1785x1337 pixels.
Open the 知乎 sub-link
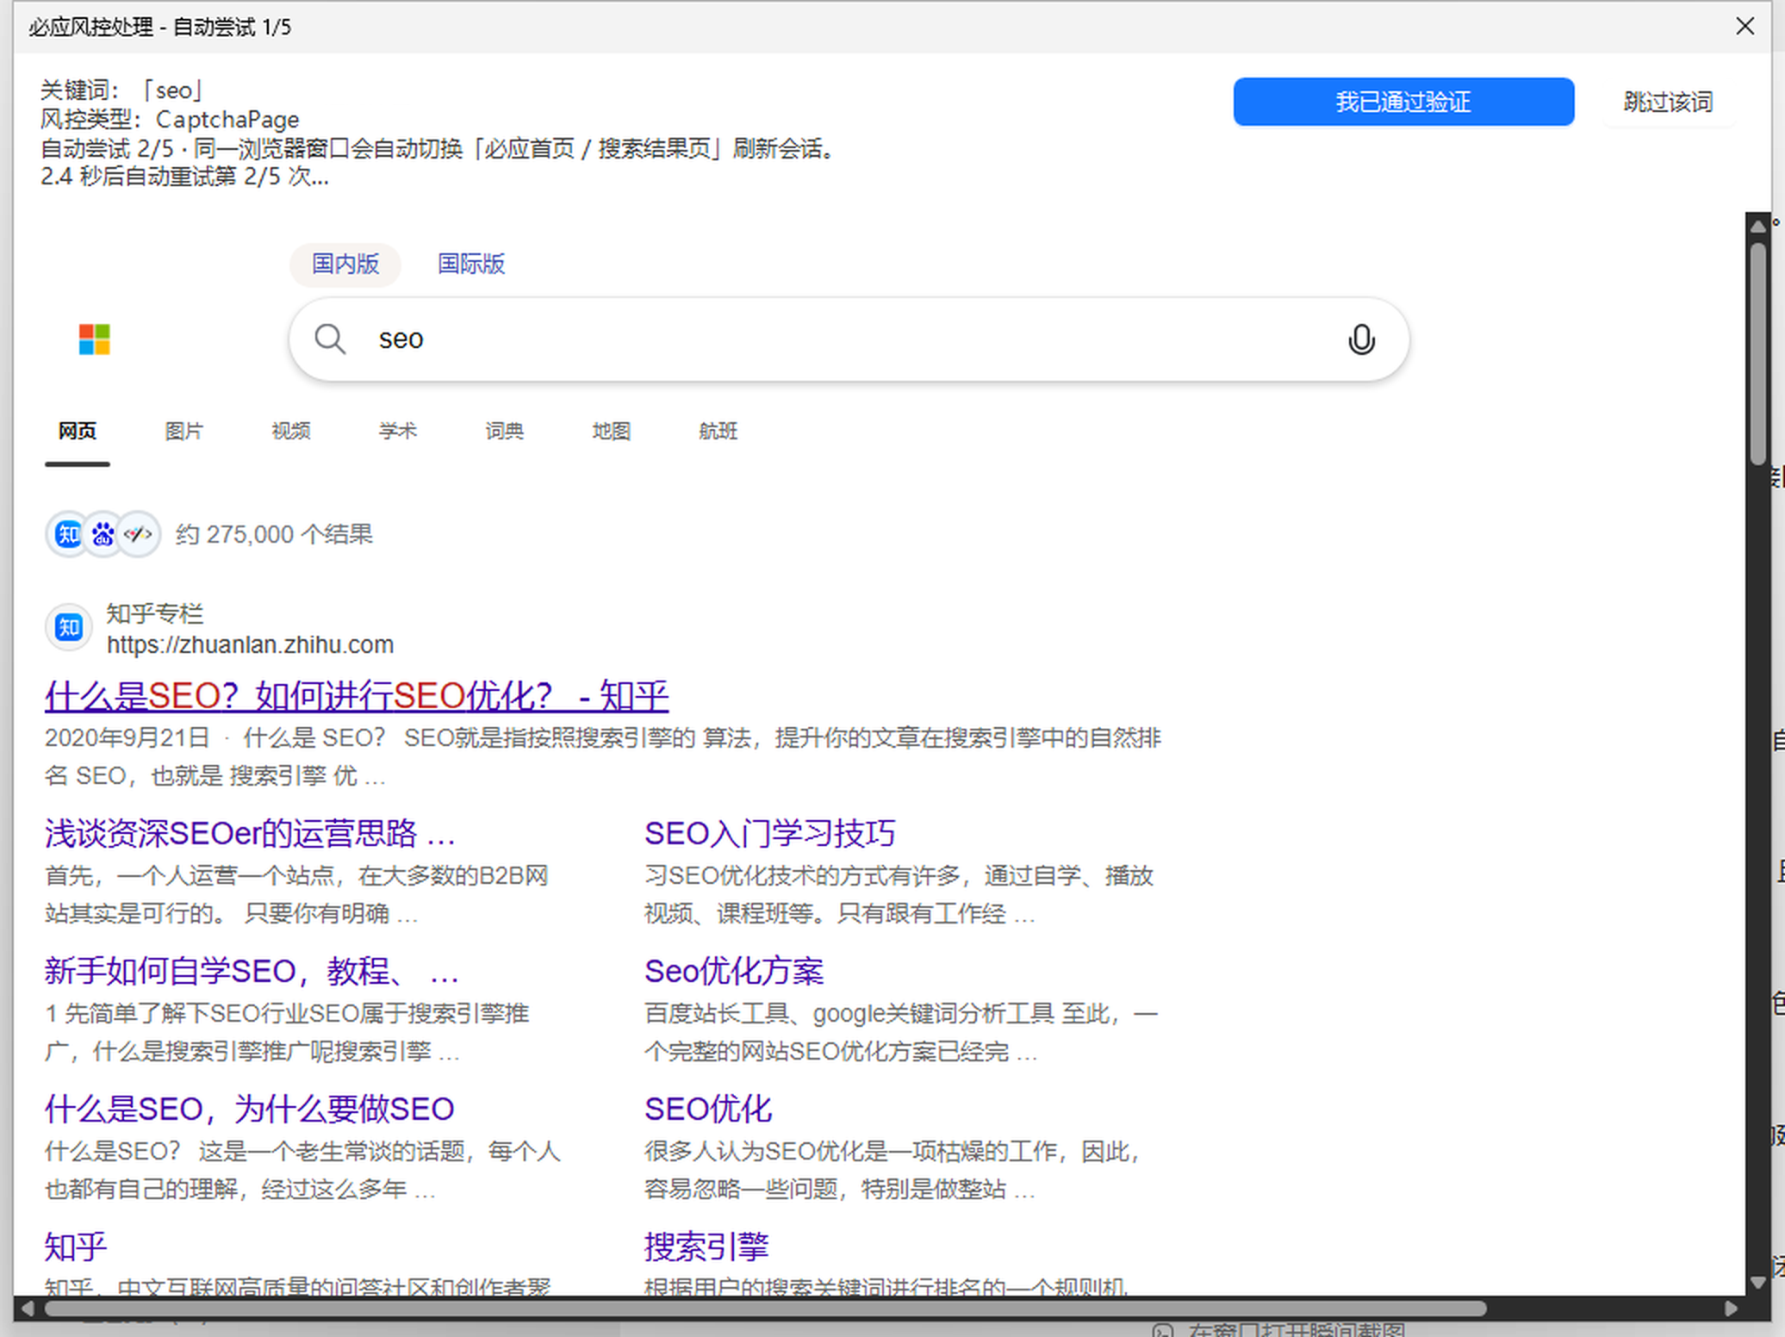tap(76, 1247)
